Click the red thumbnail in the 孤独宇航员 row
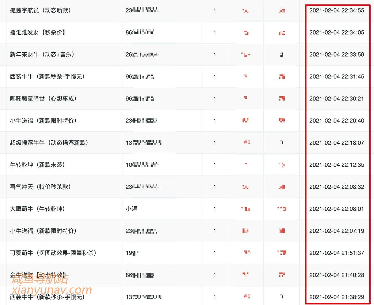 tap(245, 10)
